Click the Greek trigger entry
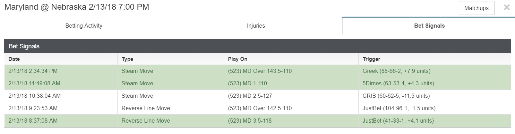This screenshot has height=134, width=515. click(x=396, y=71)
